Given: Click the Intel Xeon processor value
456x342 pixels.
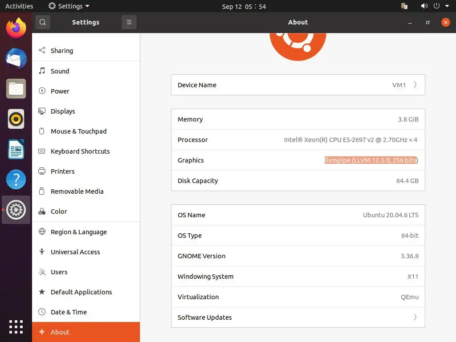Looking at the screenshot, I should pyautogui.click(x=350, y=139).
